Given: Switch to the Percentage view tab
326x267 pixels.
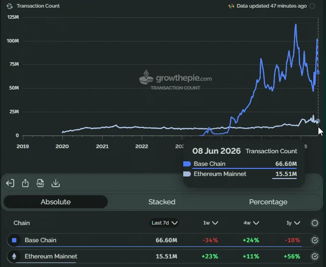Looking at the screenshot, I should [268, 202].
